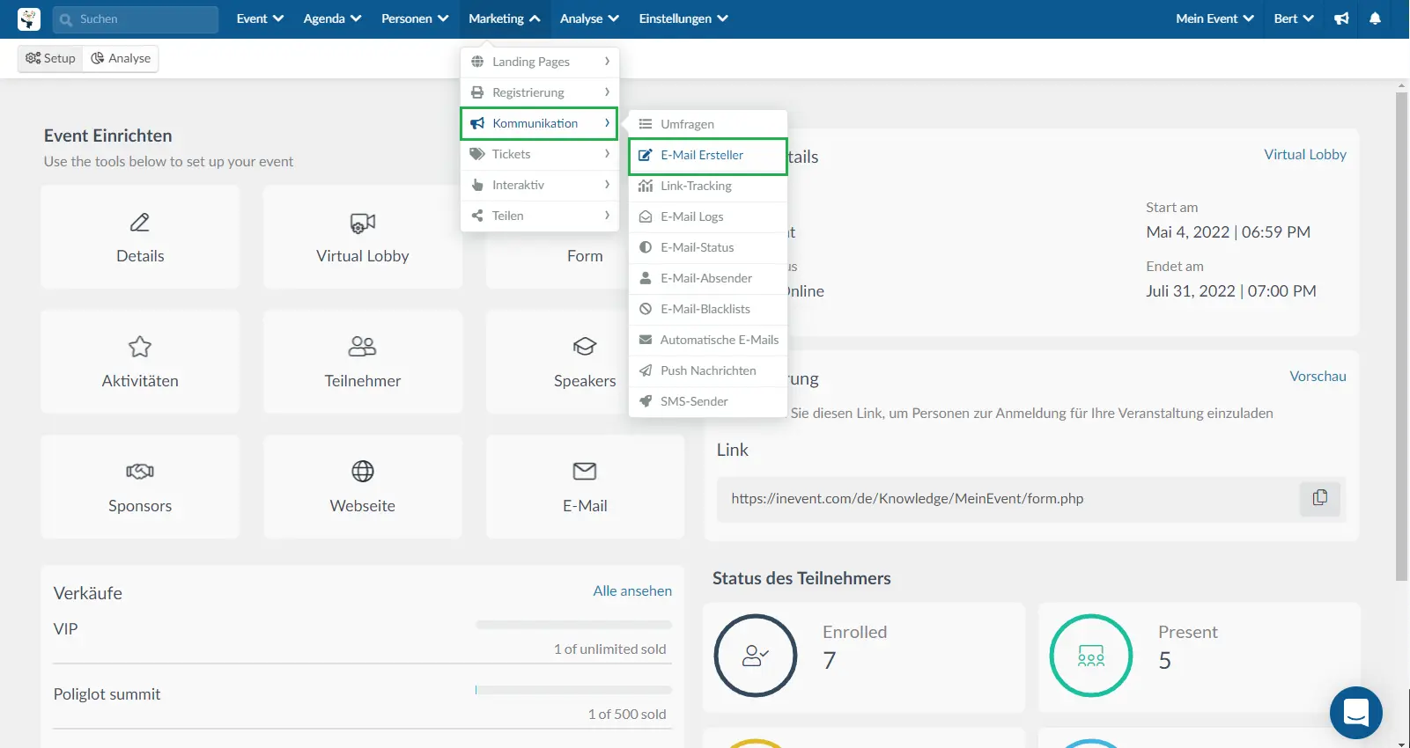
Task: Click the '1 of 500 sold' text
Action: (x=627, y=714)
